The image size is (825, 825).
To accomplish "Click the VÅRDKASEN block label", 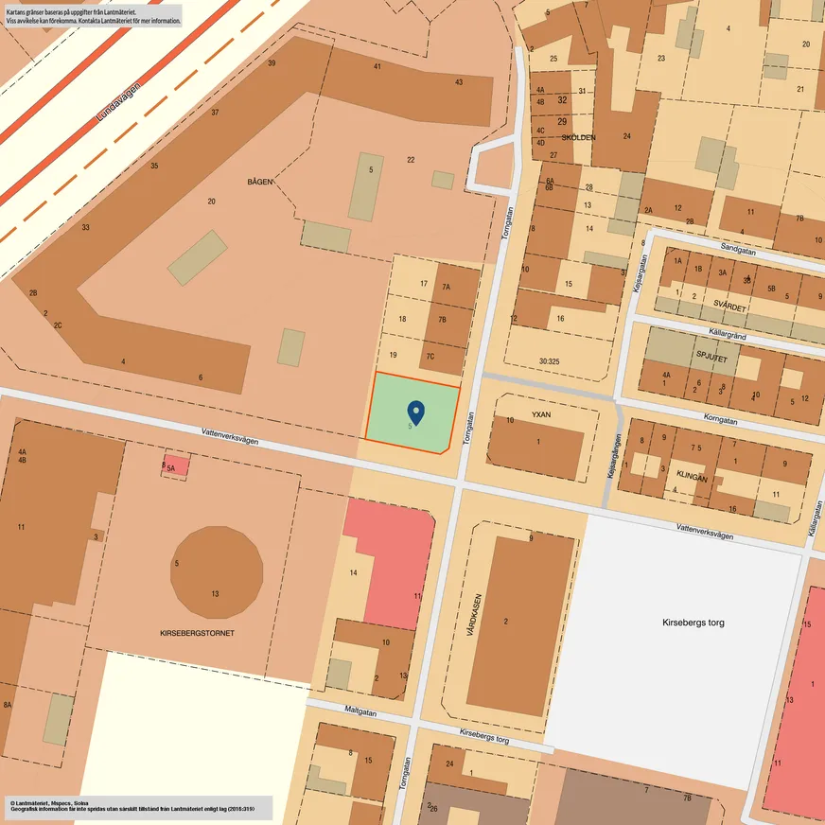I will click(x=474, y=615).
